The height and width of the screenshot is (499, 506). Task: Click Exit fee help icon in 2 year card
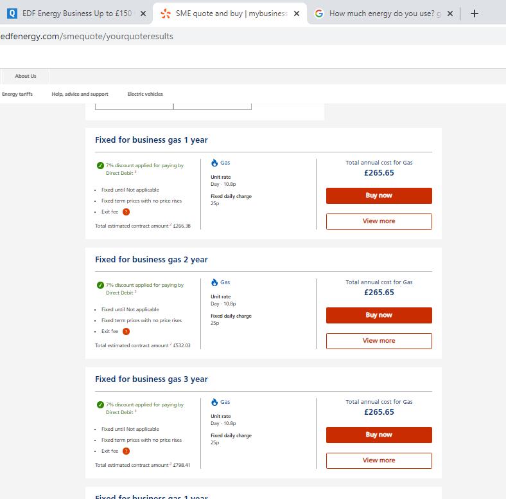[x=126, y=331]
